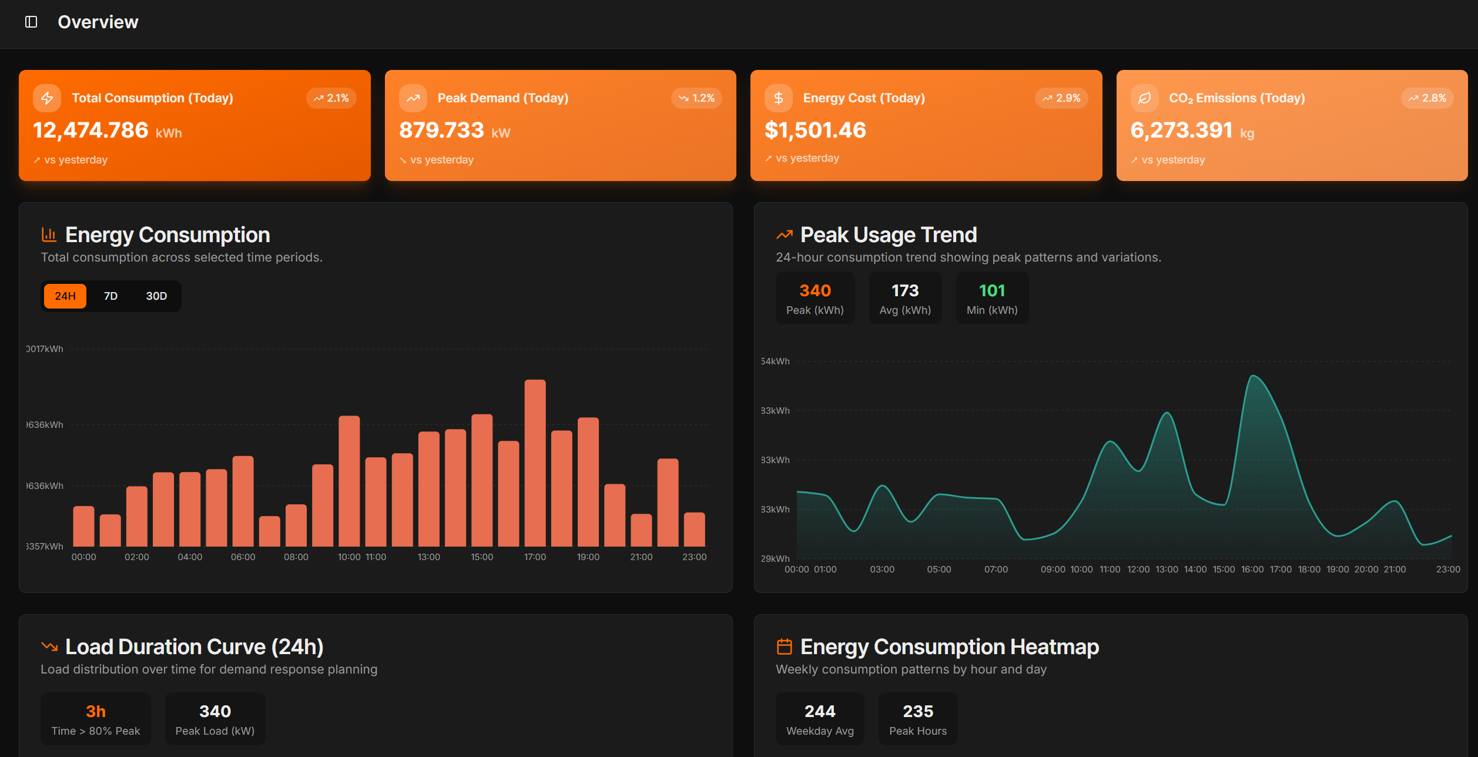Screen dimensions: 1478x757
Task: Click the leaf icon on CO₂ Emissions card
Action: (x=1144, y=98)
